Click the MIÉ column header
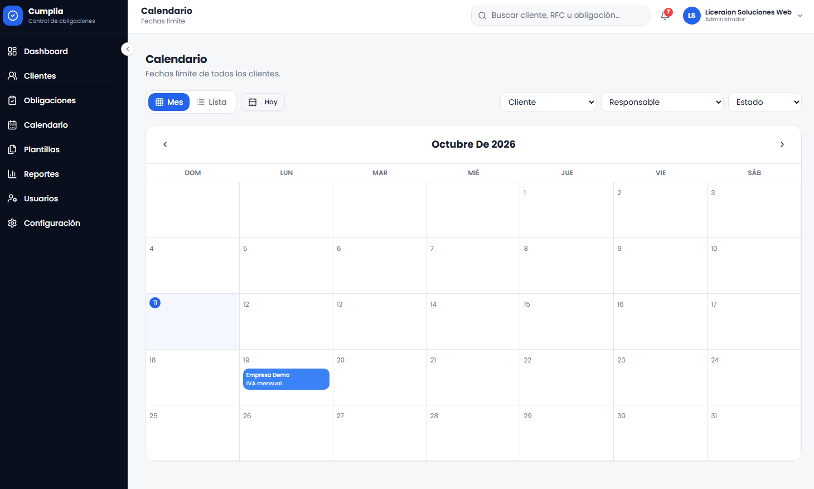 point(474,173)
